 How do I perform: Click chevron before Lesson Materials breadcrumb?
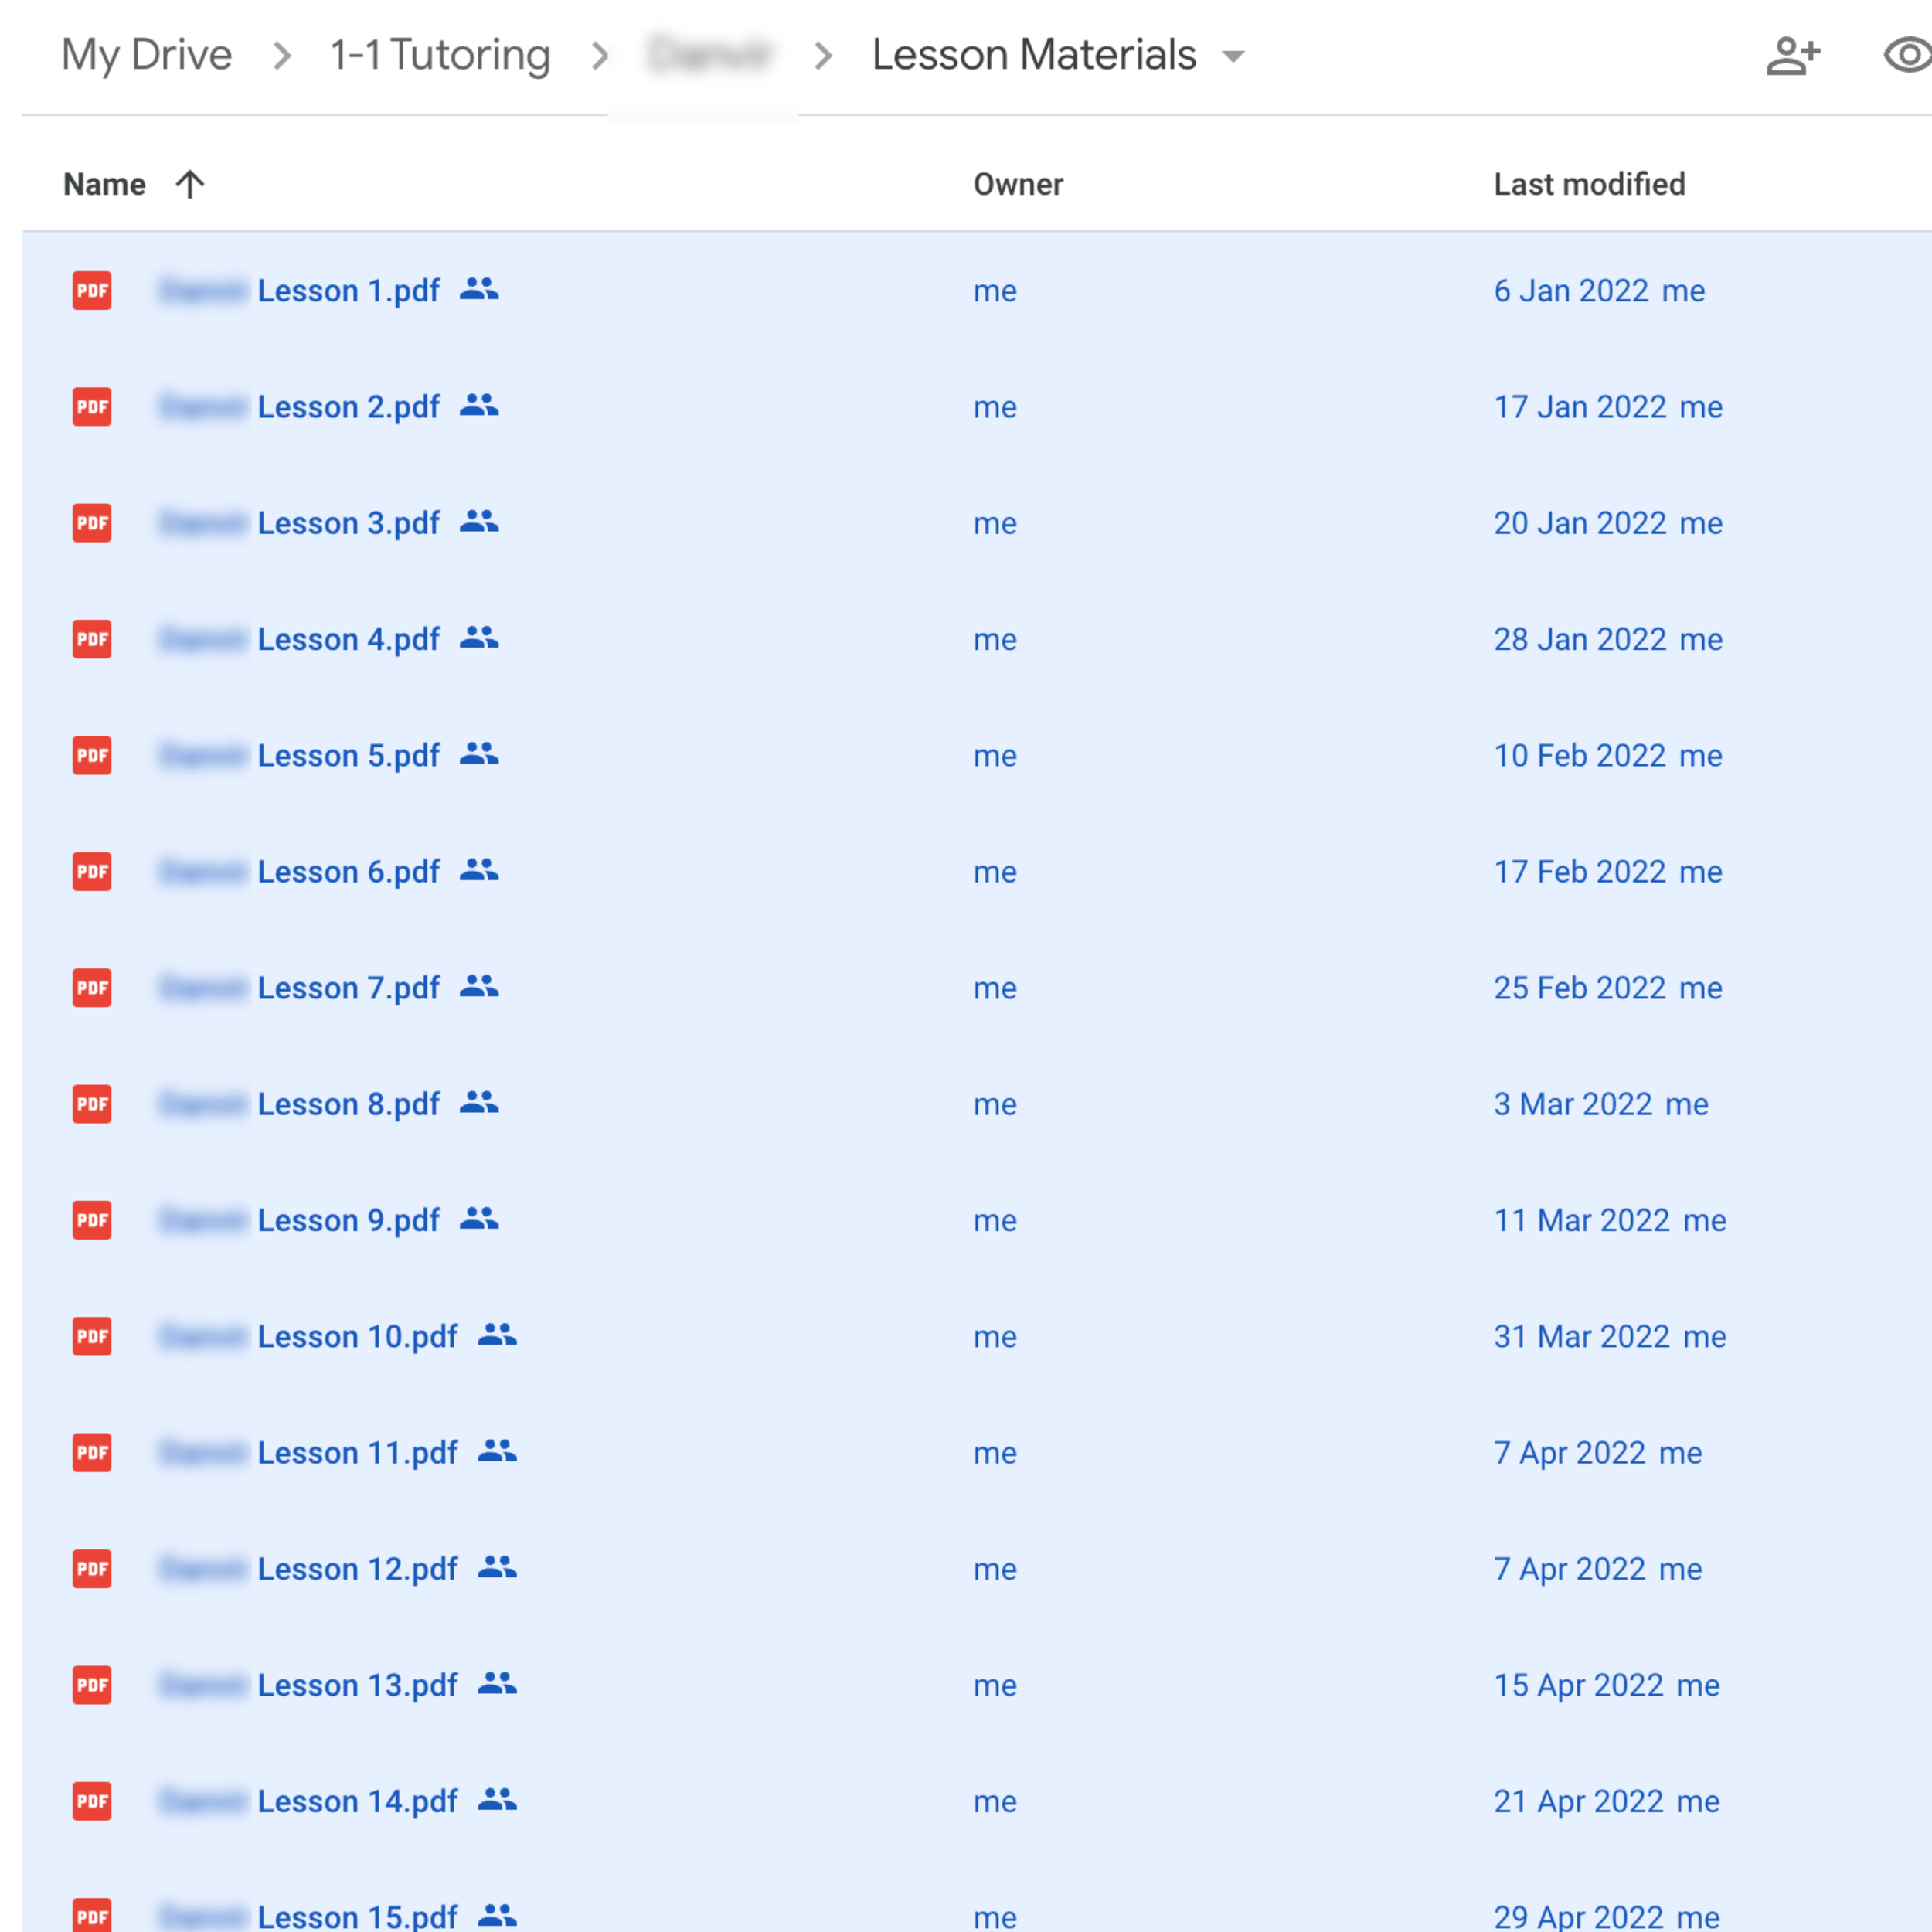tap(823, 56)
